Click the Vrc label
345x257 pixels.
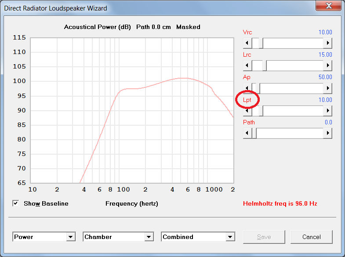247,32
